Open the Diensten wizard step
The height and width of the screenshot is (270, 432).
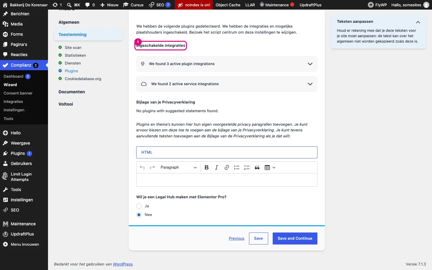click(x=73, y=63)
